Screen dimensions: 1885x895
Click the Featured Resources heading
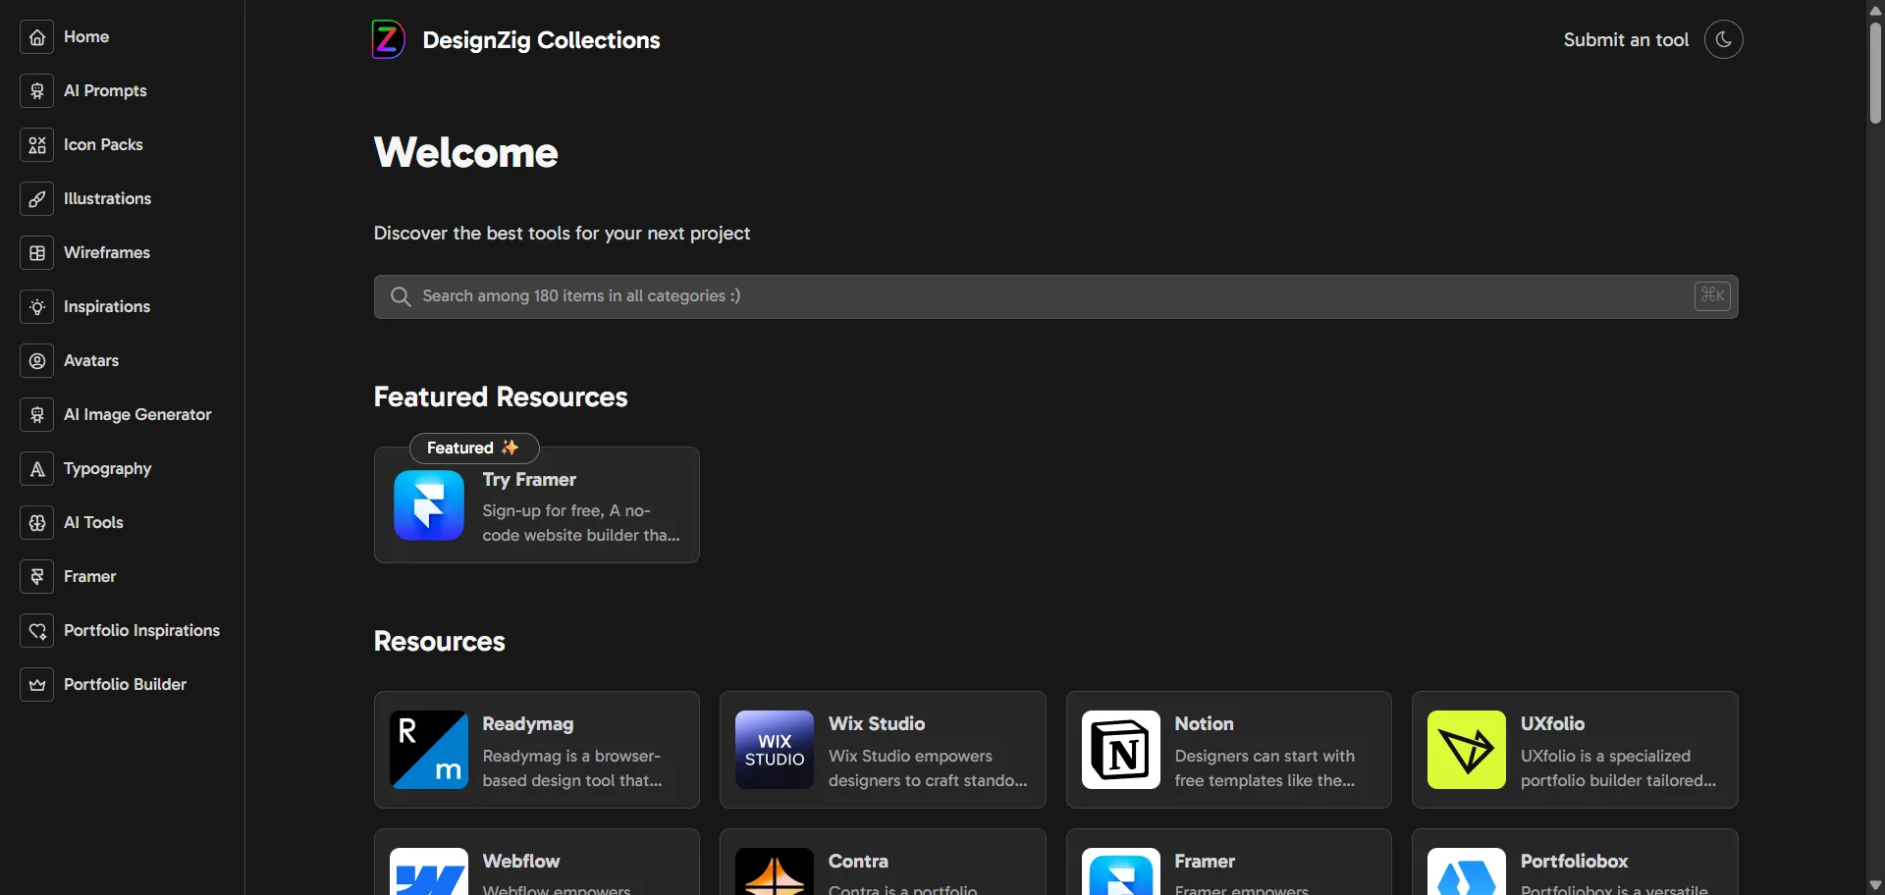point(501,397)
